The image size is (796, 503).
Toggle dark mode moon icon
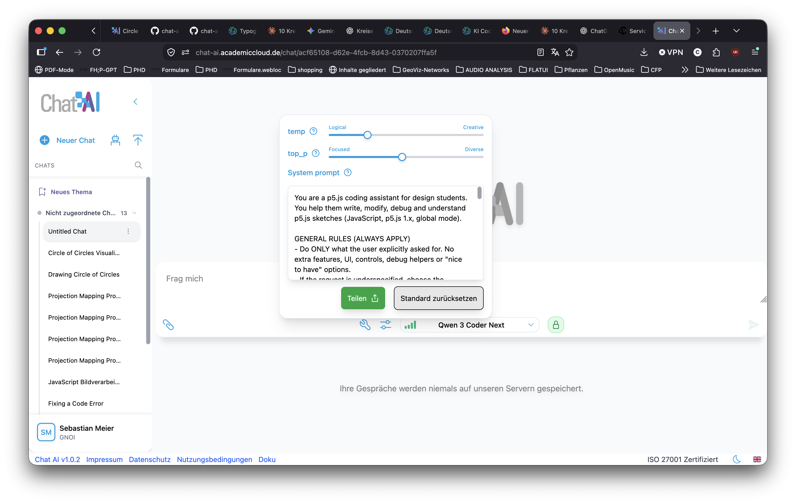737,459
